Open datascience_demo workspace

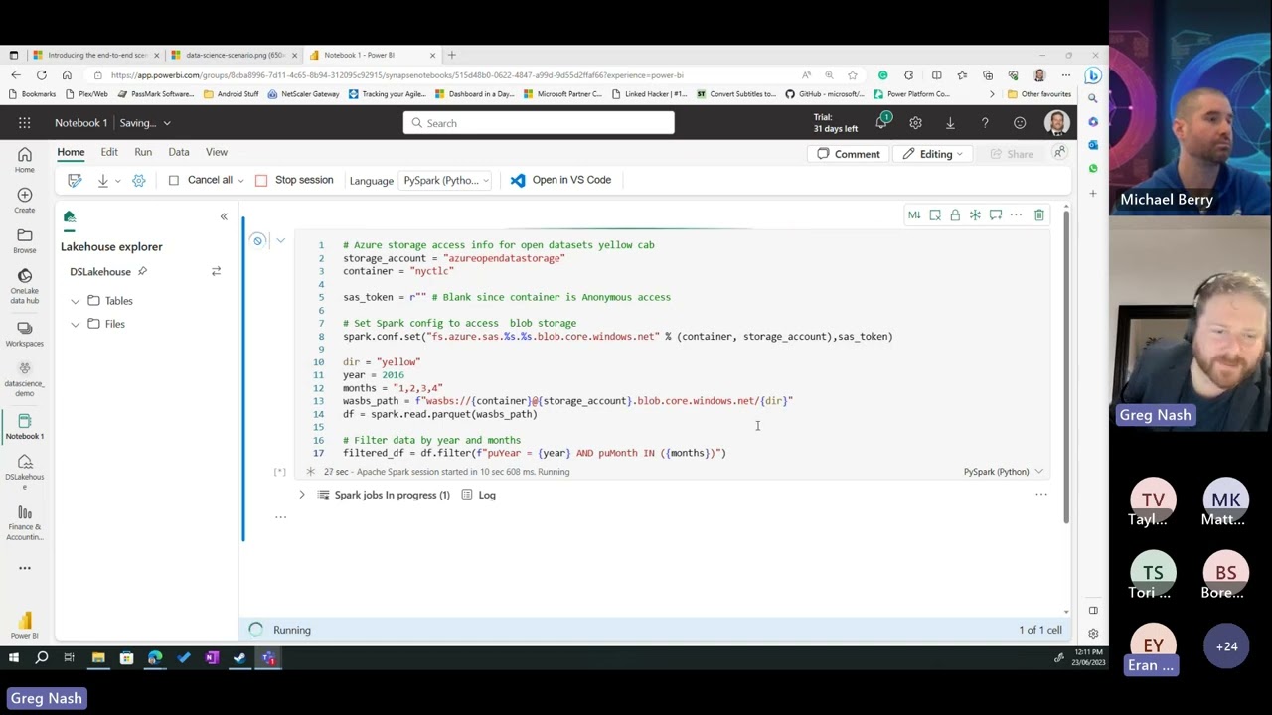click(24, 378)
